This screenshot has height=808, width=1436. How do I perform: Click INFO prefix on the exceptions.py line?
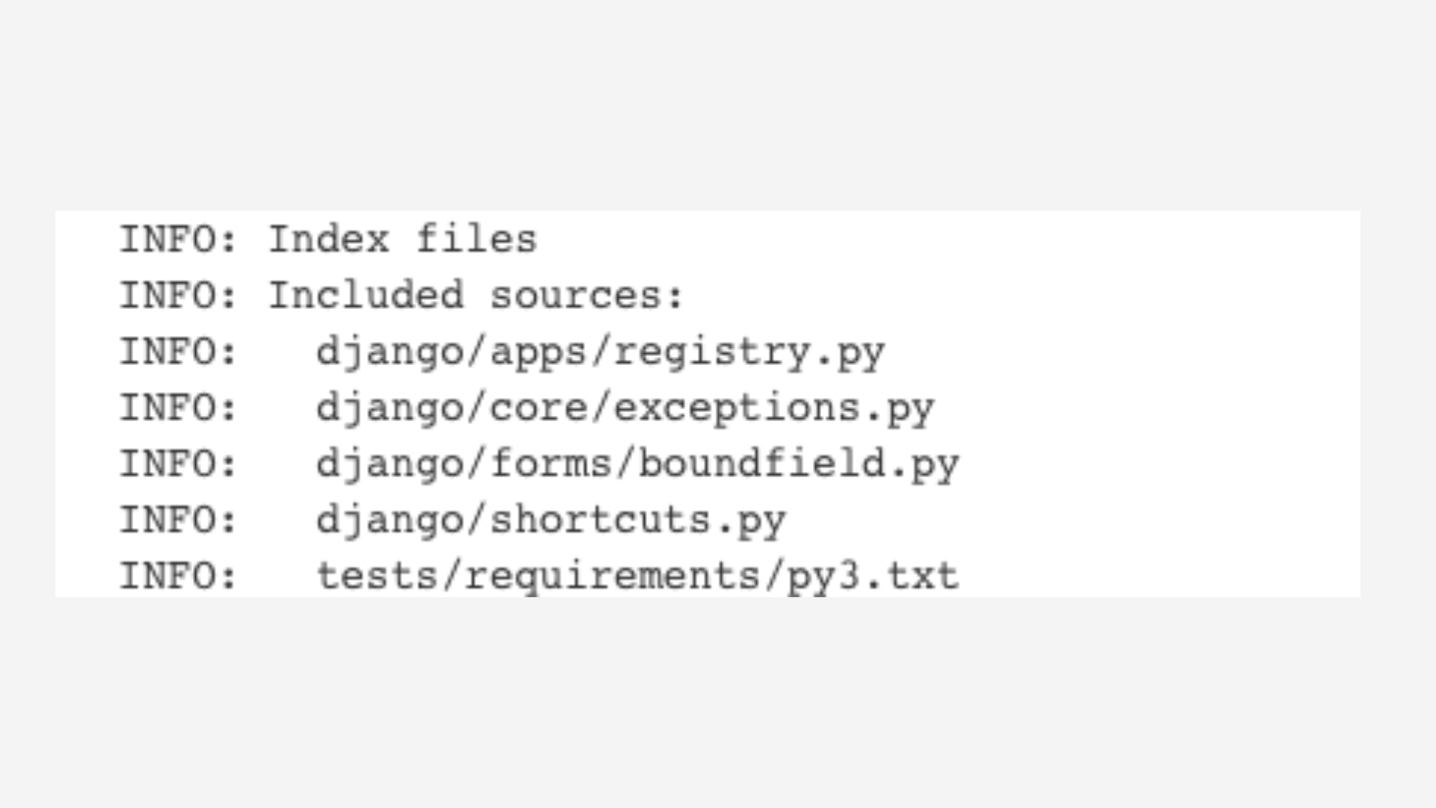coord(178,408)
